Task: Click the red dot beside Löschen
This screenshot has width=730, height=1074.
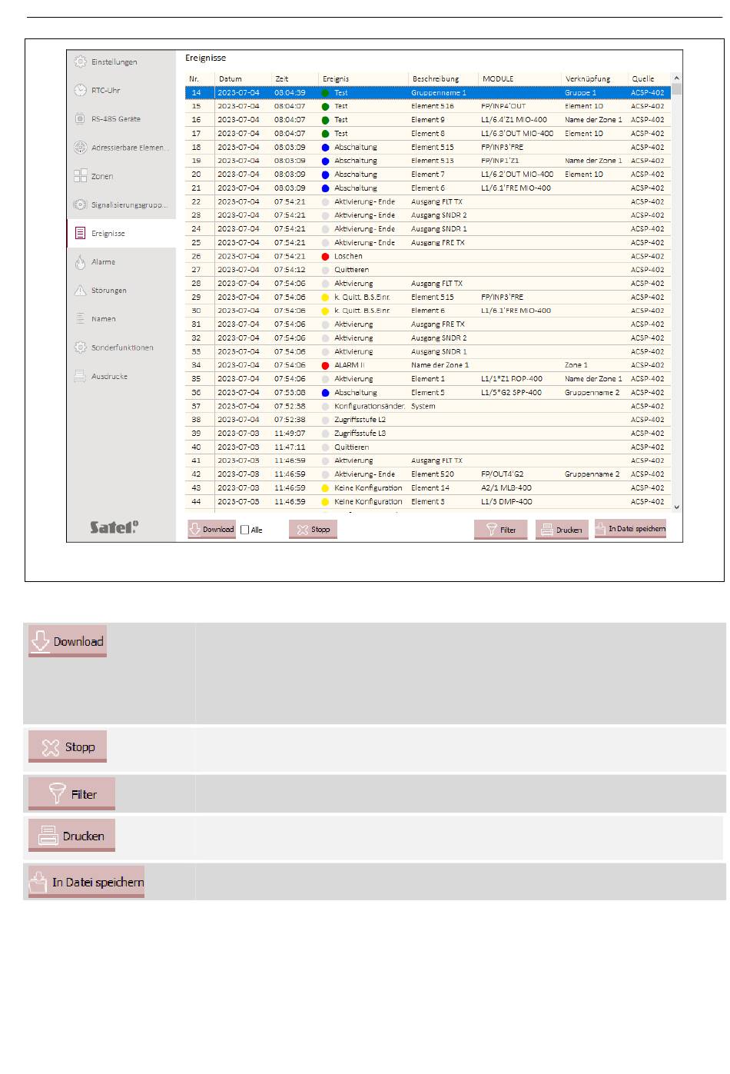Action: [x=325, y=256]
